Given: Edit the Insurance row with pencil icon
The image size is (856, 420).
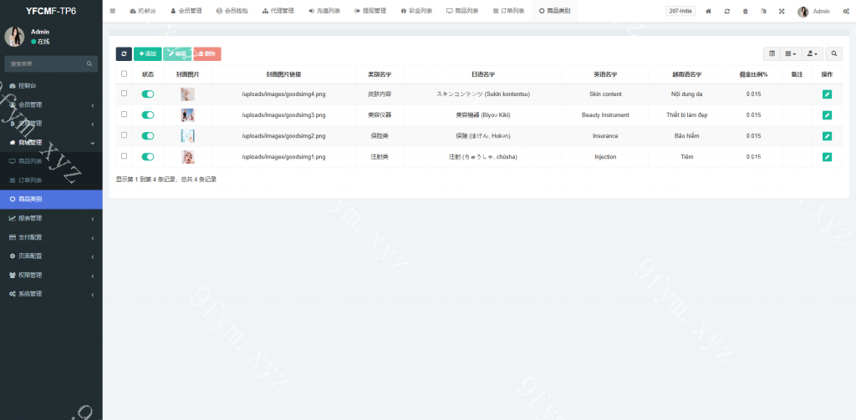Looking at the screenshot, I should click(827, 136).
